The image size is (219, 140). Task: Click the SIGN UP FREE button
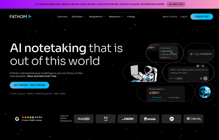pyautogui.click(x=202, y=16)
